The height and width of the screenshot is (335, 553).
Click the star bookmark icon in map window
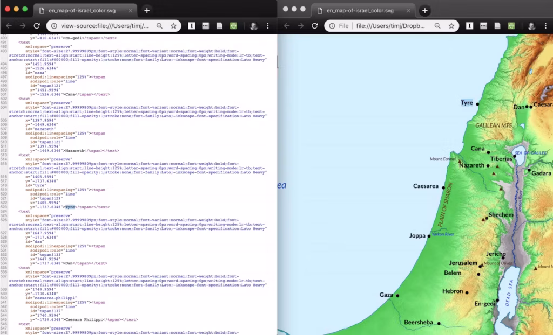click(451, 26)
